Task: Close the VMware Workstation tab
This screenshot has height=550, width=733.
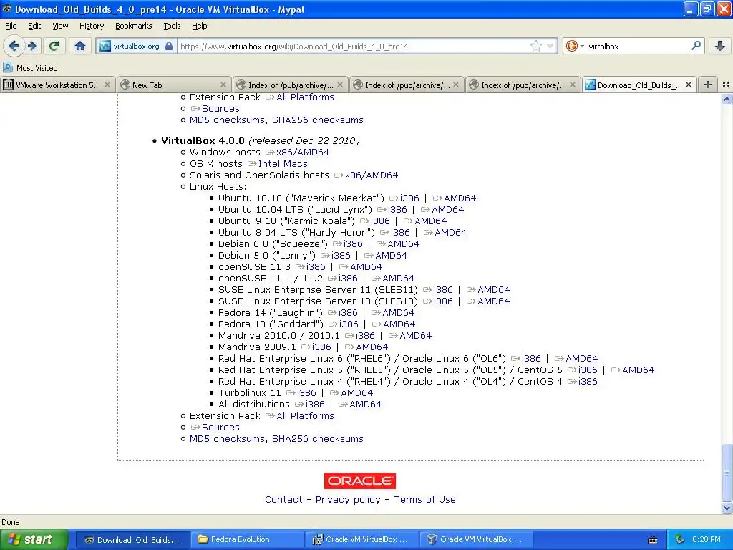Action: (107, 85)
